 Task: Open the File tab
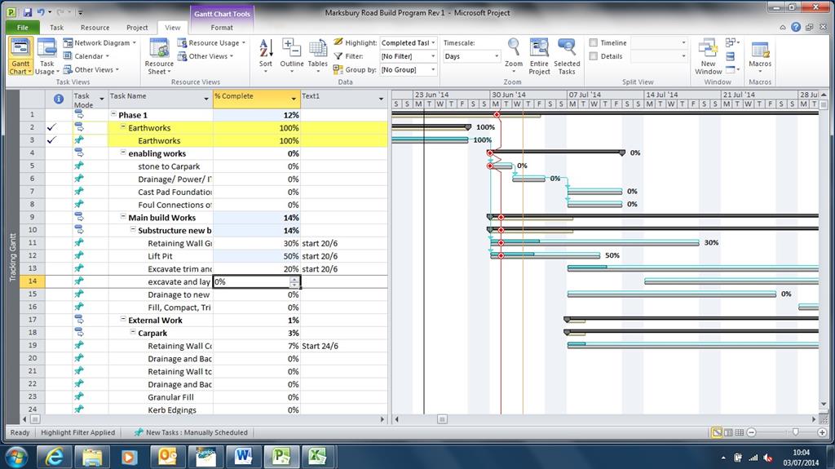point(22,28)
